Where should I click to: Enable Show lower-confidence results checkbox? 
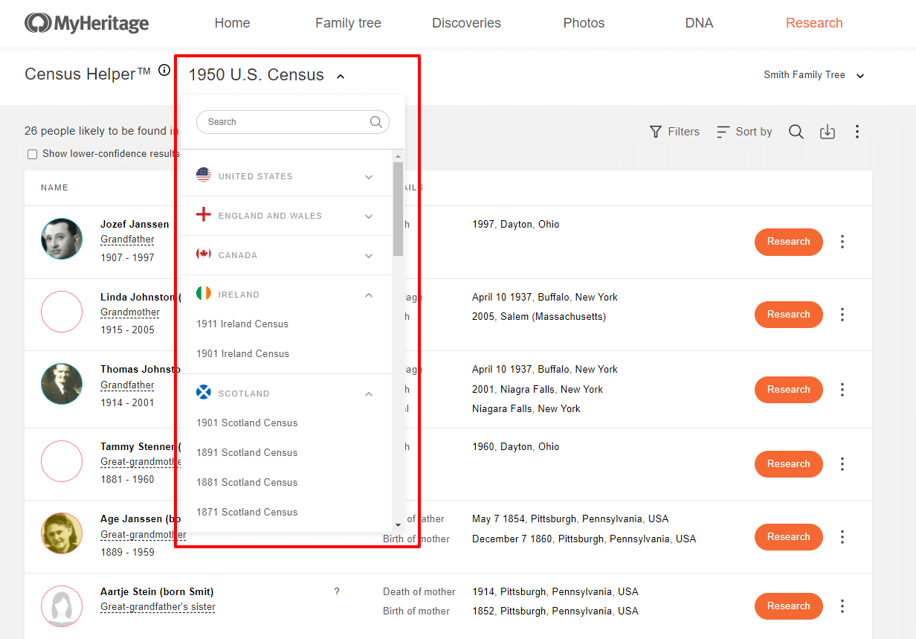(x=32, y=155)
